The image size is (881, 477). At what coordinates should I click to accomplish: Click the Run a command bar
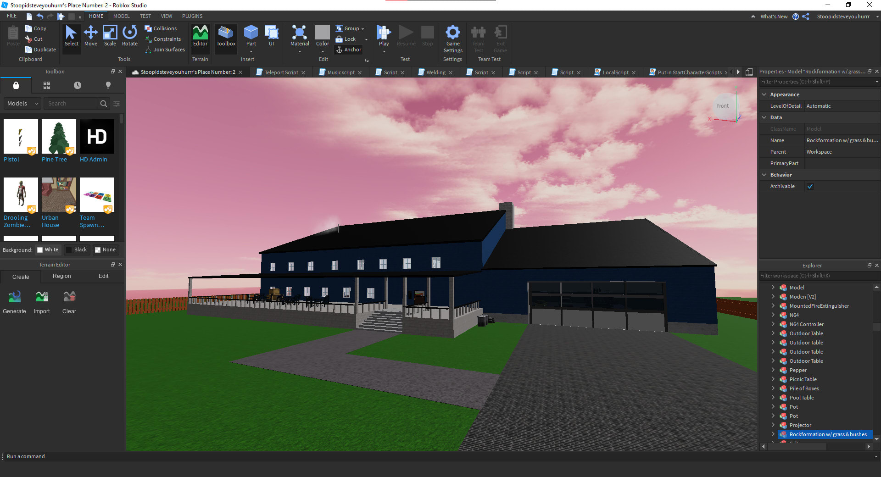438,456
